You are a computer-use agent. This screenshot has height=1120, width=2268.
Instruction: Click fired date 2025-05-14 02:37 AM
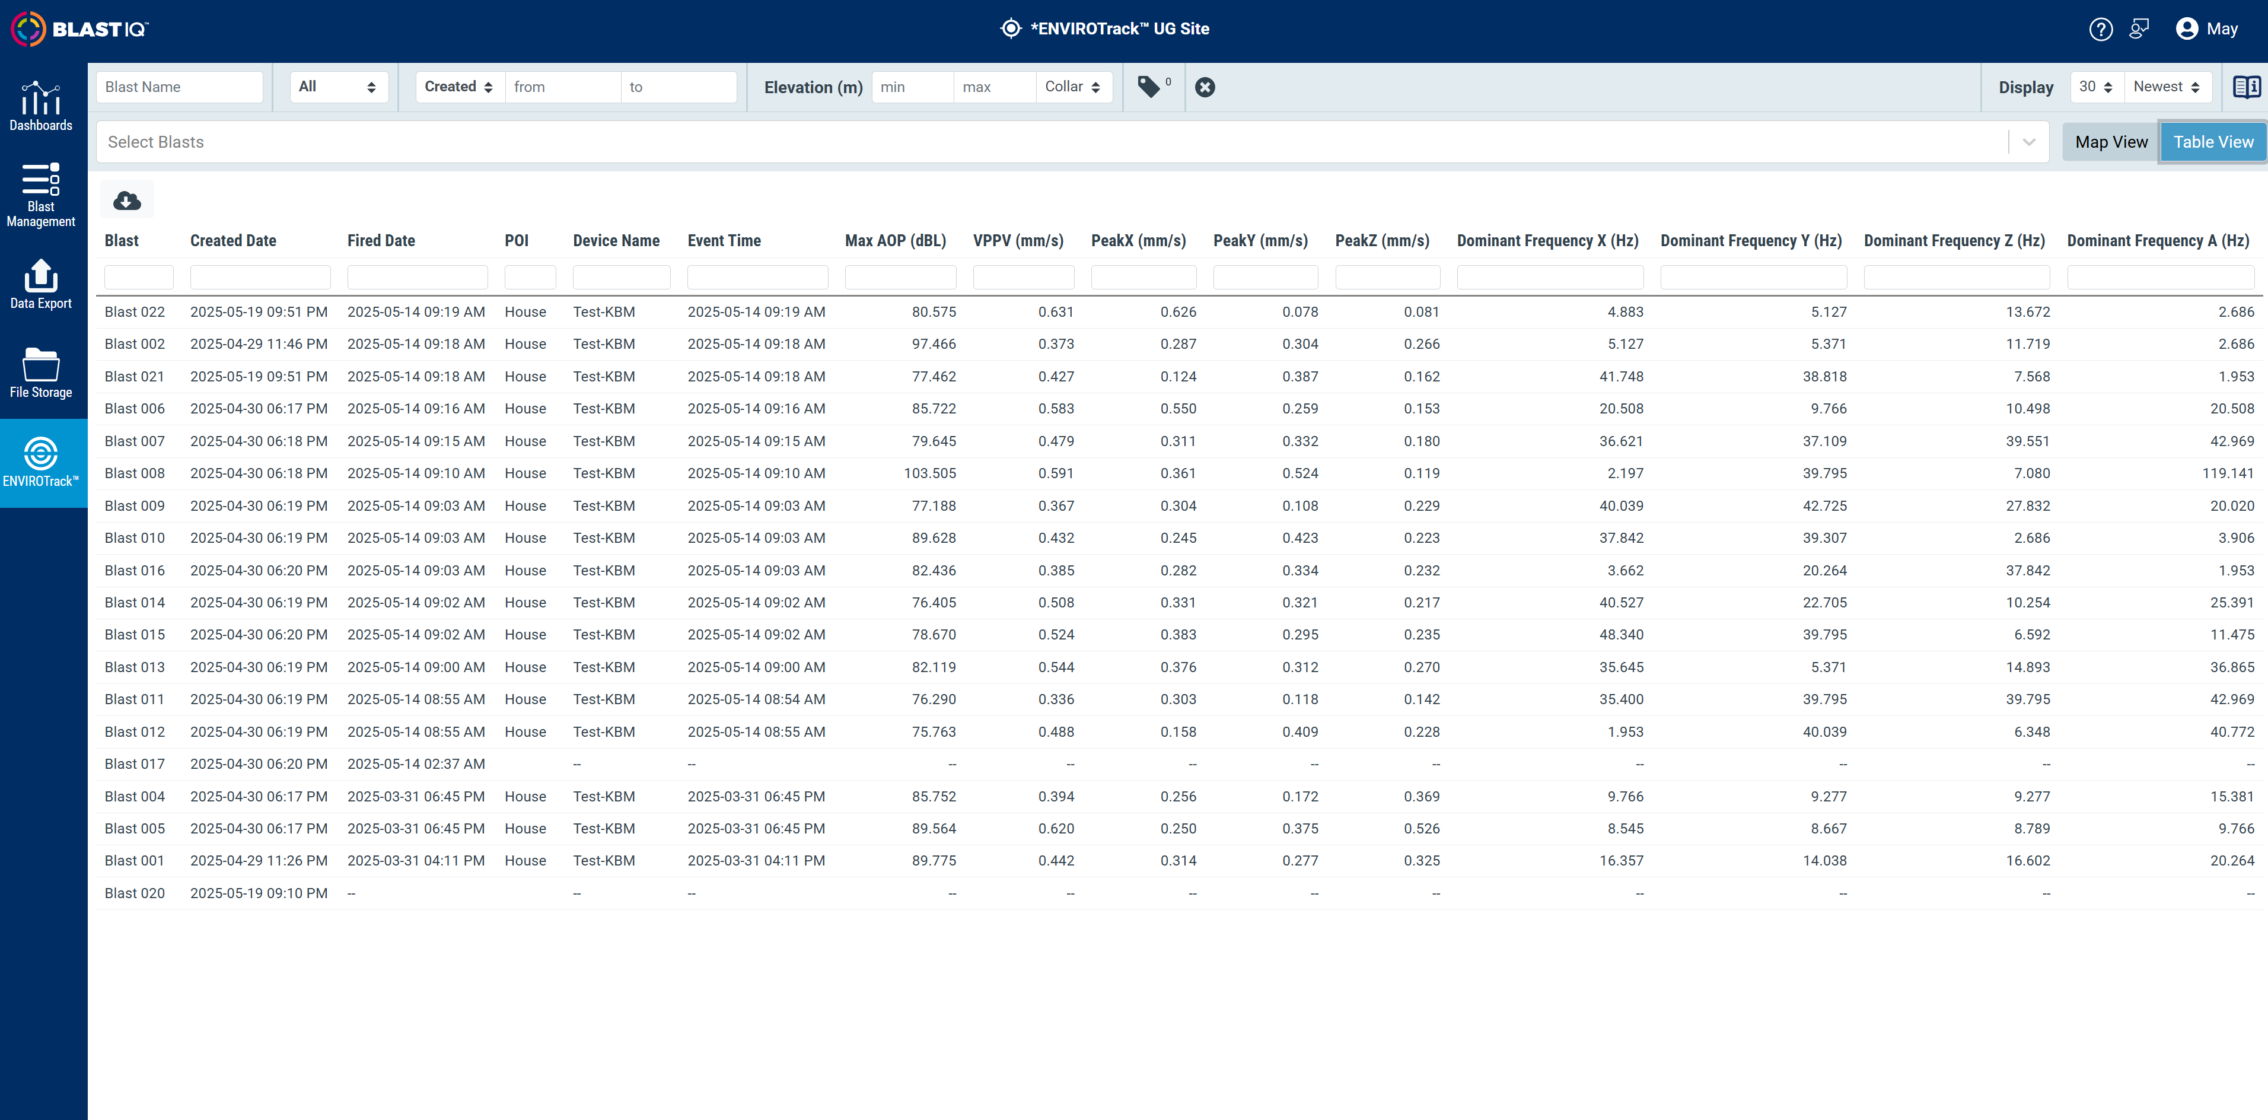[416, 764]
